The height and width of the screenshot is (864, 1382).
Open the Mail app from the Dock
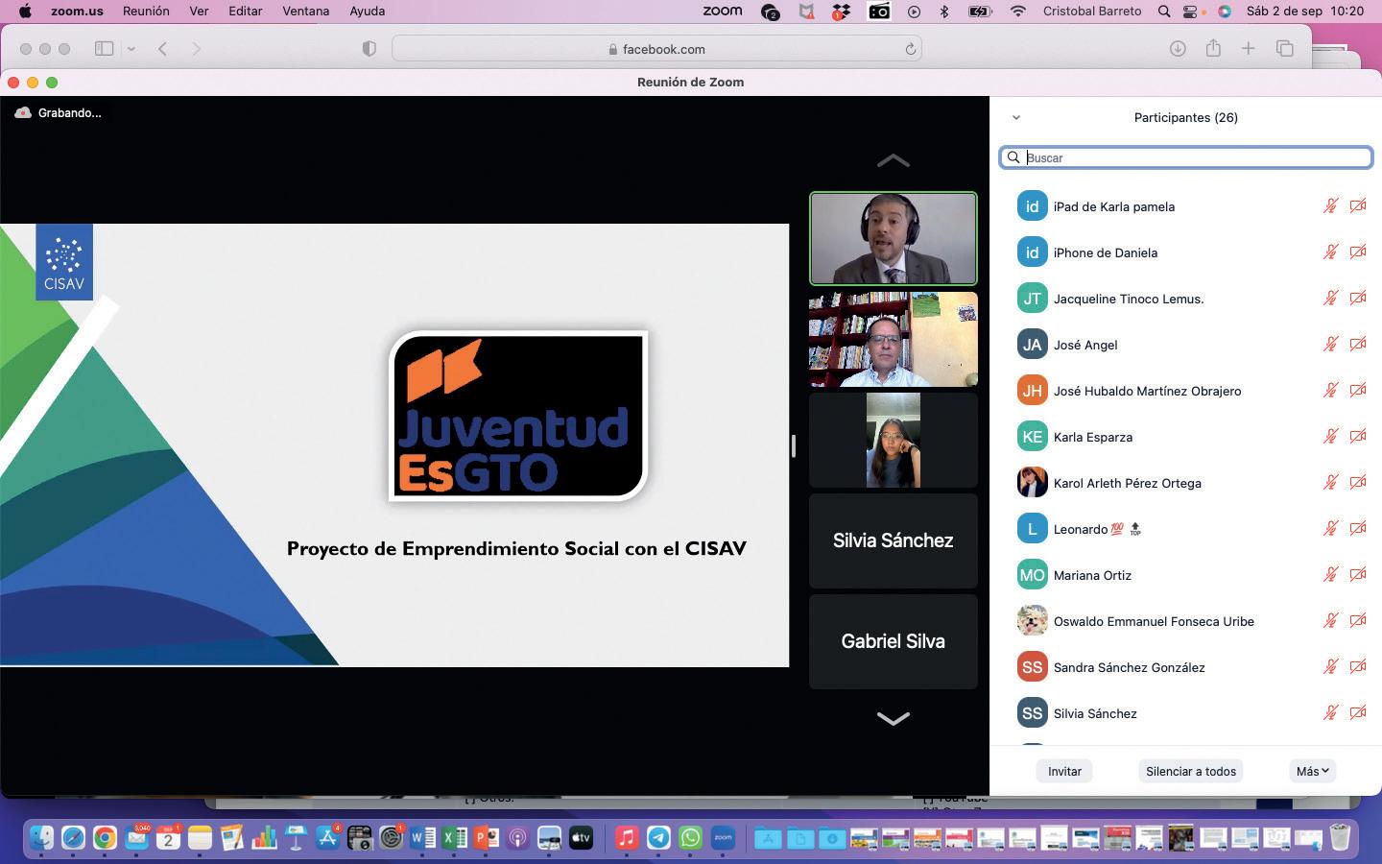click(x=136, y=838)
